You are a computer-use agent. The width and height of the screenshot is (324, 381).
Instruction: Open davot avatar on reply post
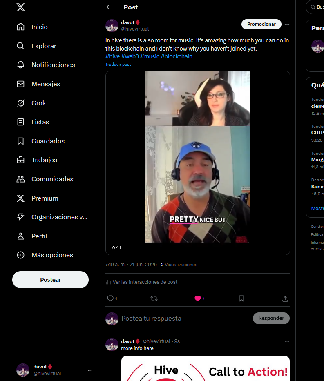(112, 344)
